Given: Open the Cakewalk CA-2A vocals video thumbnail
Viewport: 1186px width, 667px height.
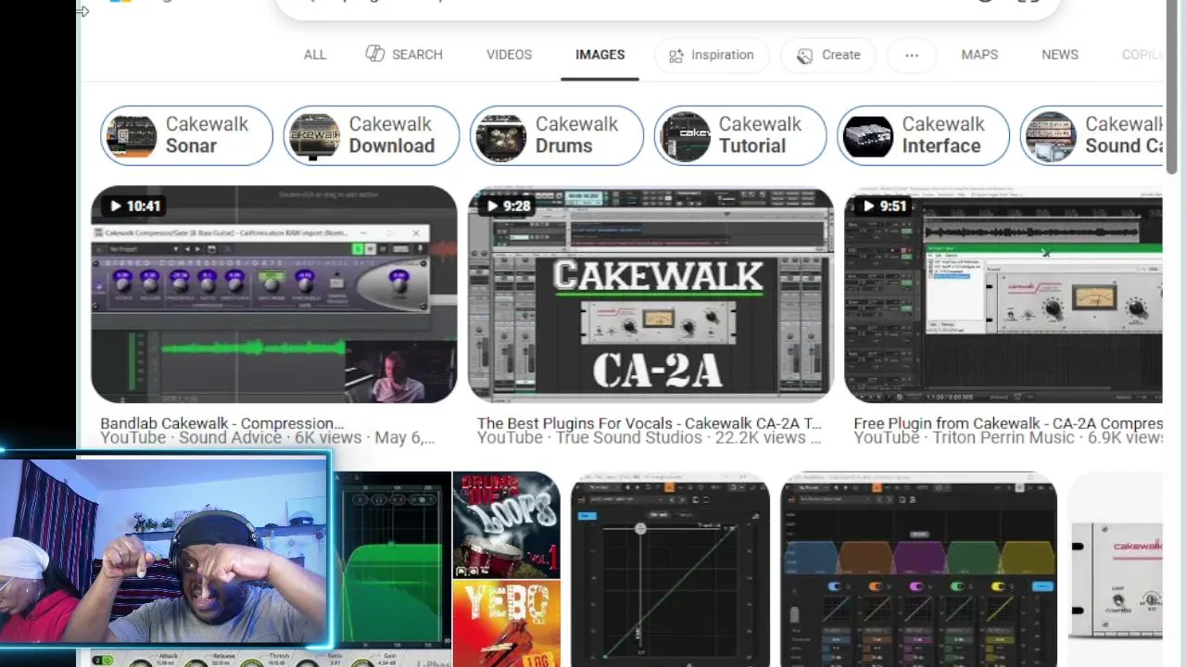Looking at the screenshot, I should [650, 295].
